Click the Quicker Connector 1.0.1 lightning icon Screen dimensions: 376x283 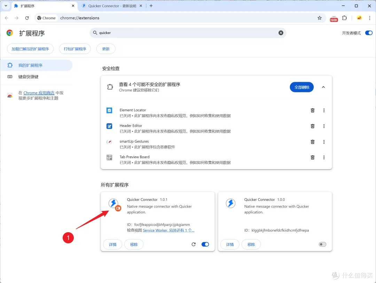pos(113,203)
